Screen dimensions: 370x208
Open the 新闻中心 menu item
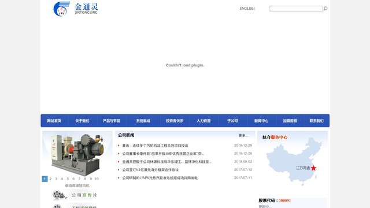click(261, 121)
